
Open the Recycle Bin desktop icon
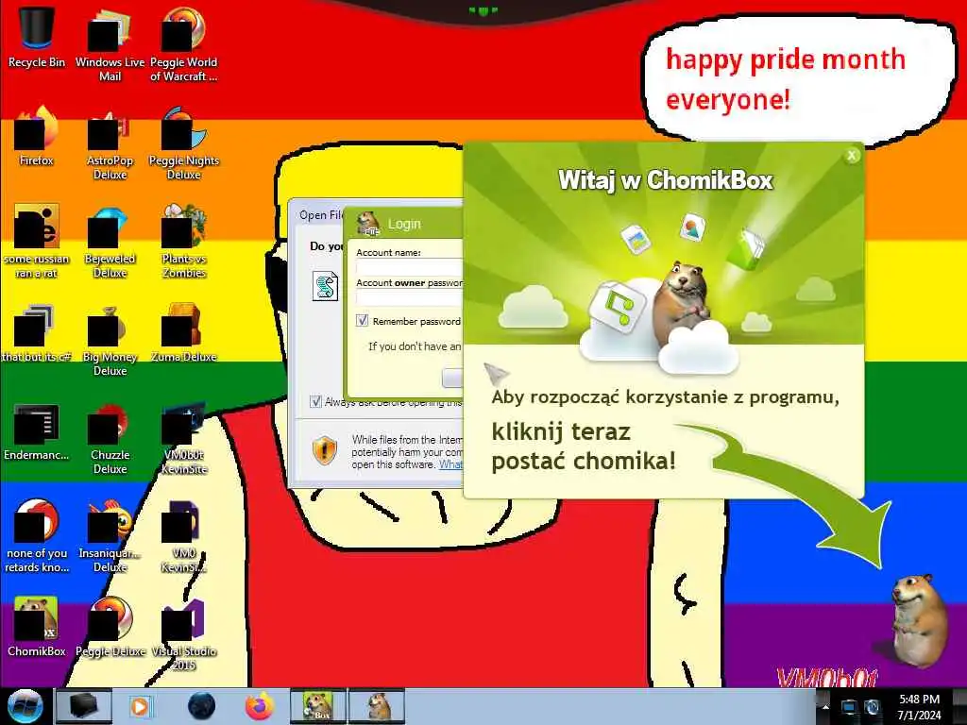pyautogui.click(x=37, y=37)
